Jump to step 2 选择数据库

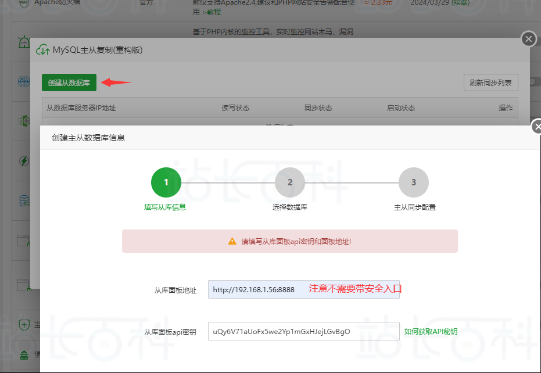[x=290, y=182]
